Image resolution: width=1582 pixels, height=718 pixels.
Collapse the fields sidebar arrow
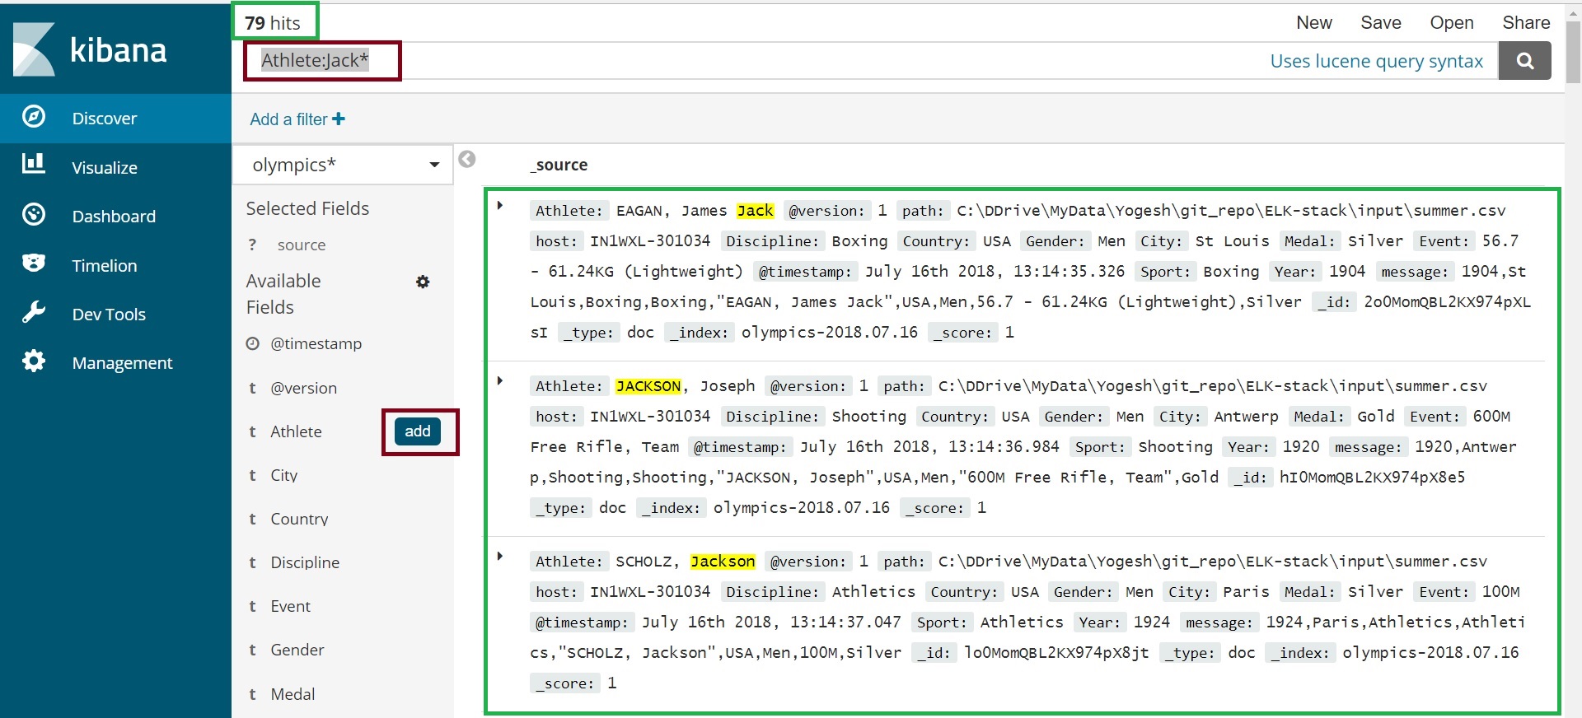[x=467, y=159]
